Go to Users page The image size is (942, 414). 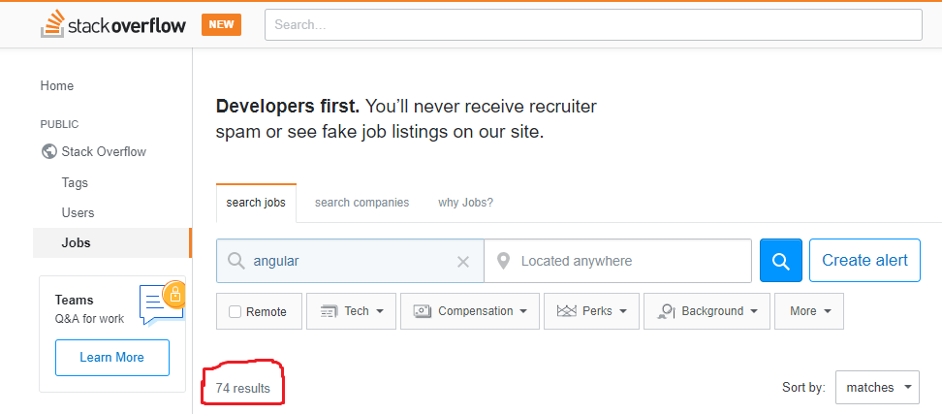tap(78, 212)
